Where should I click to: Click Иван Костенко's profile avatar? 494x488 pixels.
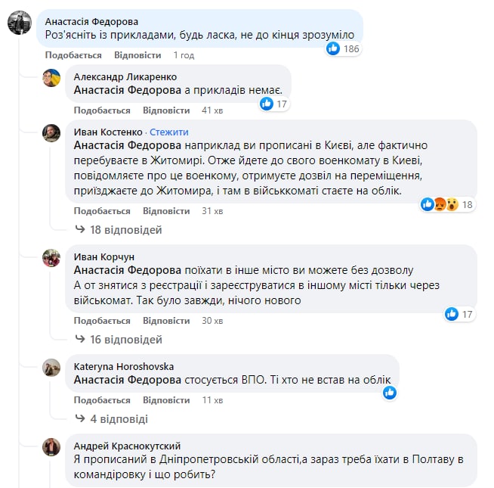(51, 132)
